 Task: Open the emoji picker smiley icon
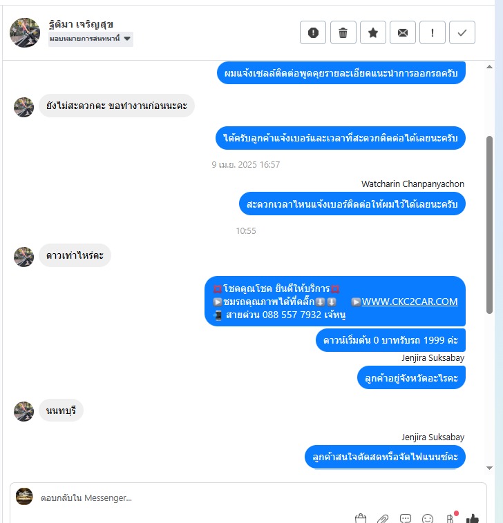[x=428, y=519]
